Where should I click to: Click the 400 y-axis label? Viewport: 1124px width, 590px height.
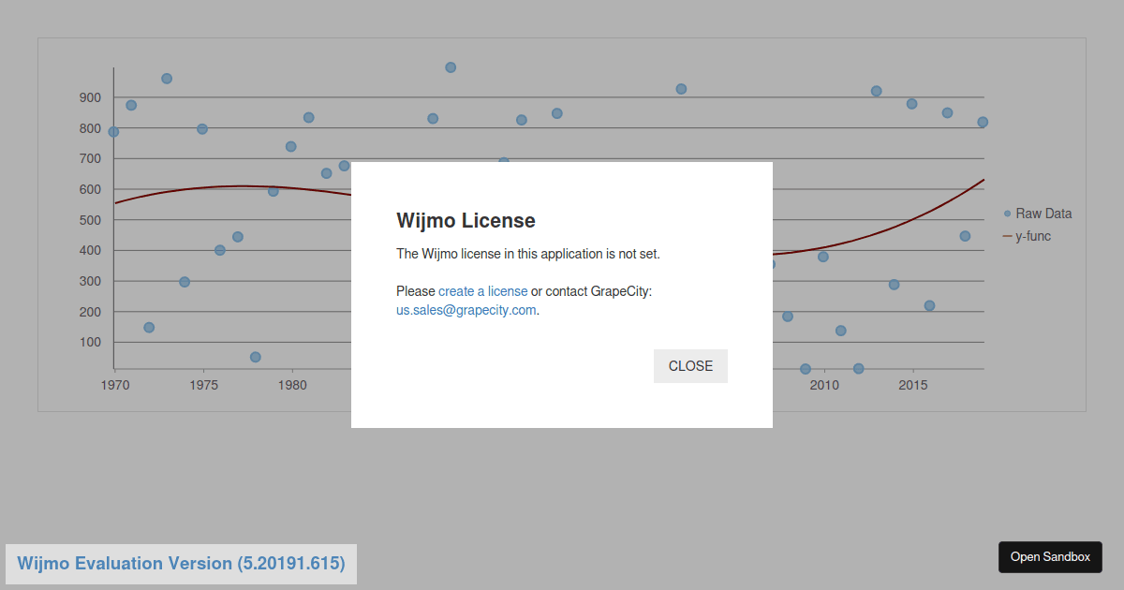tap(90, 250)
